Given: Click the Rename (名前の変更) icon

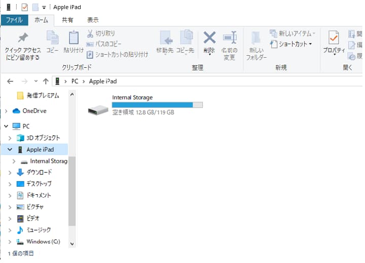Looking at the screenshot, I should coord(230,37).
